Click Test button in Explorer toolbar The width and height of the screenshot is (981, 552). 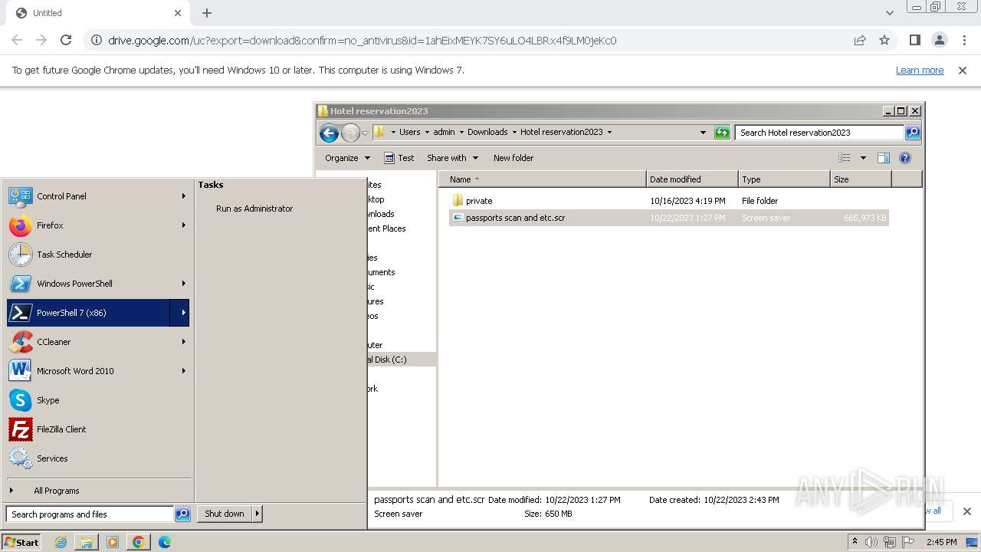tap(399, 158)
